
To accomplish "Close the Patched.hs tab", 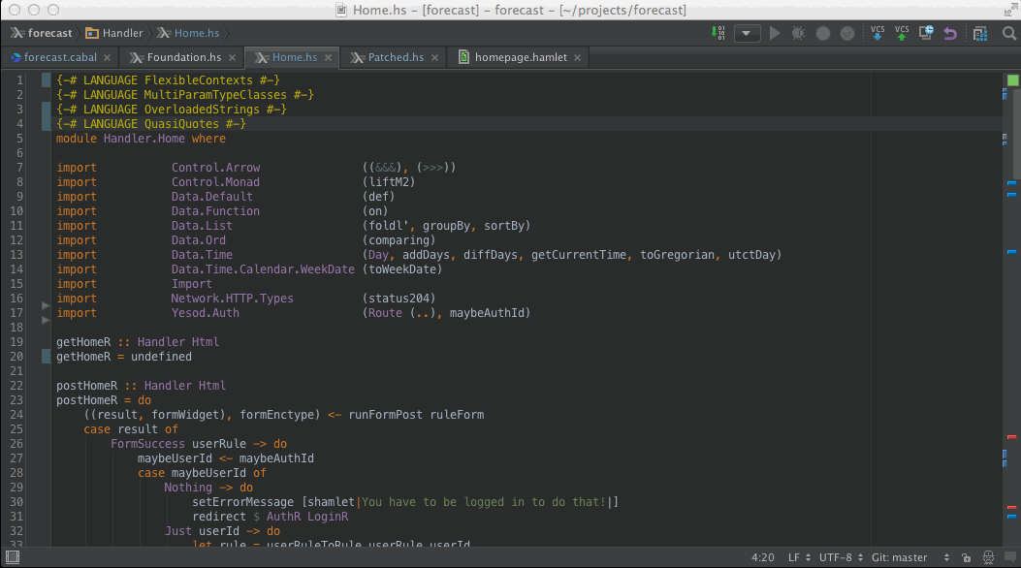I will pyautogui.click(x=434, y=58).
